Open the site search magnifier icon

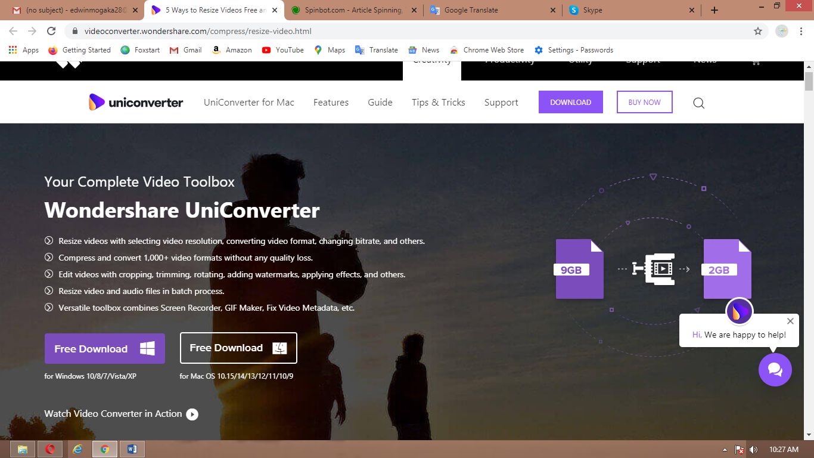(x=699, y=103)
